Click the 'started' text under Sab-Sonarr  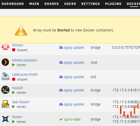tap(21, 107)
